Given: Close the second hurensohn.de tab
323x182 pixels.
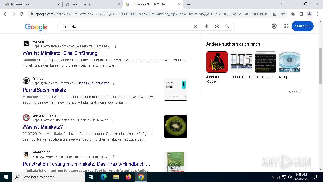Looking at the screenshot, I should click(x=119, y=4).
